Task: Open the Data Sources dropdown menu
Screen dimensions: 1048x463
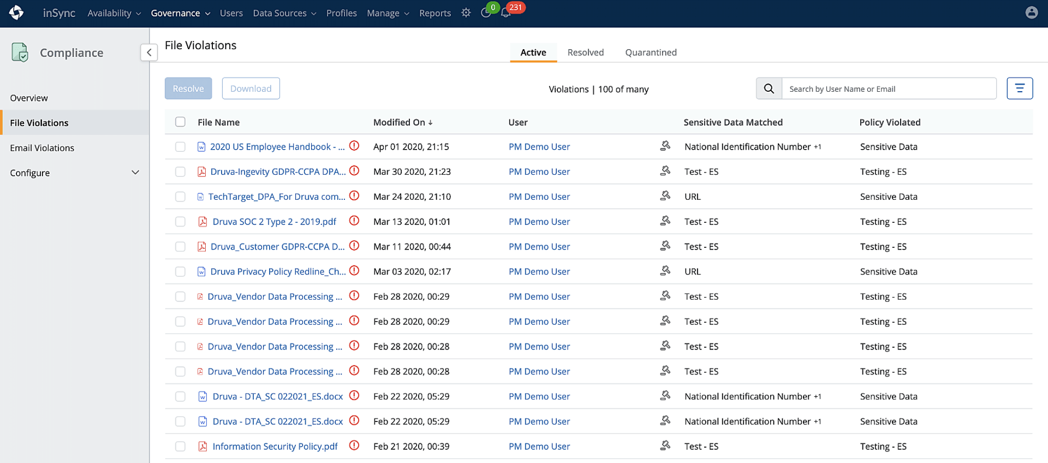Action: (284, 13)
